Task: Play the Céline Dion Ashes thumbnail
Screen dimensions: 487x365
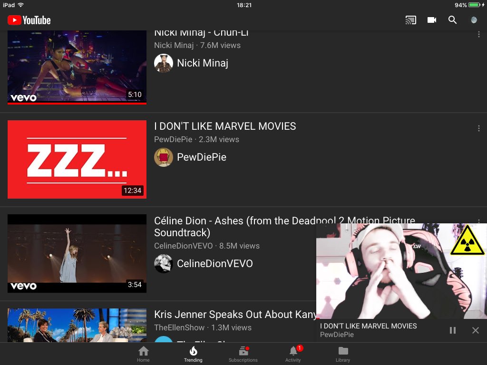Action: (77, 253)
